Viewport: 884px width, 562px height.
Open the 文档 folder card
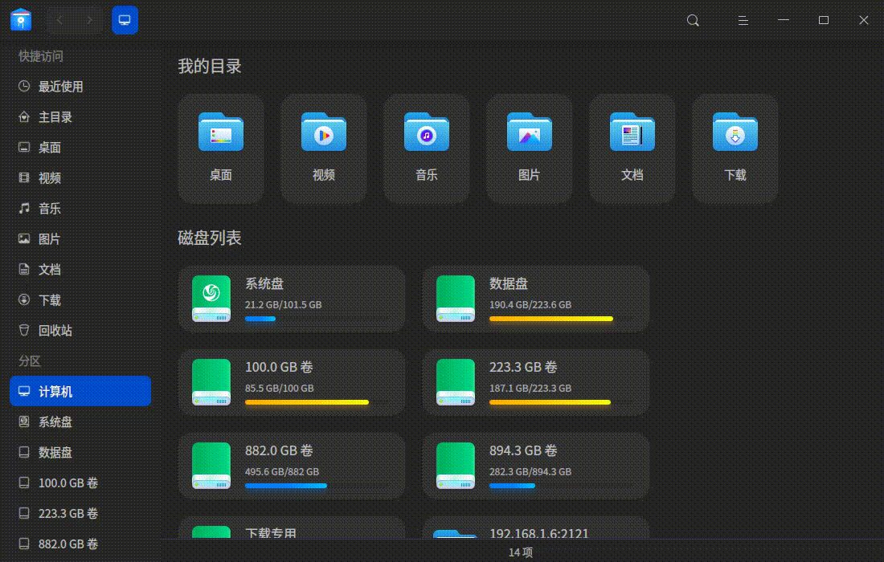pos(632,148)
